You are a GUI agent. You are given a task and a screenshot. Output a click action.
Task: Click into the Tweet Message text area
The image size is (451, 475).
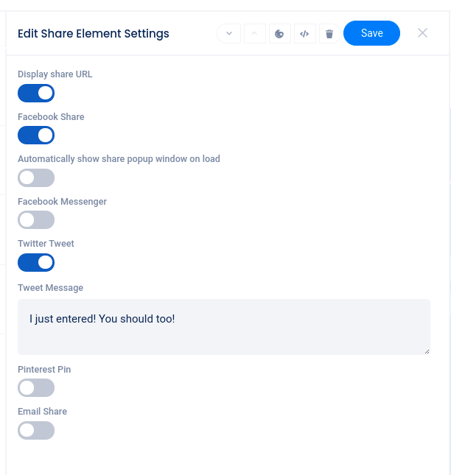[x=223, y=326]
